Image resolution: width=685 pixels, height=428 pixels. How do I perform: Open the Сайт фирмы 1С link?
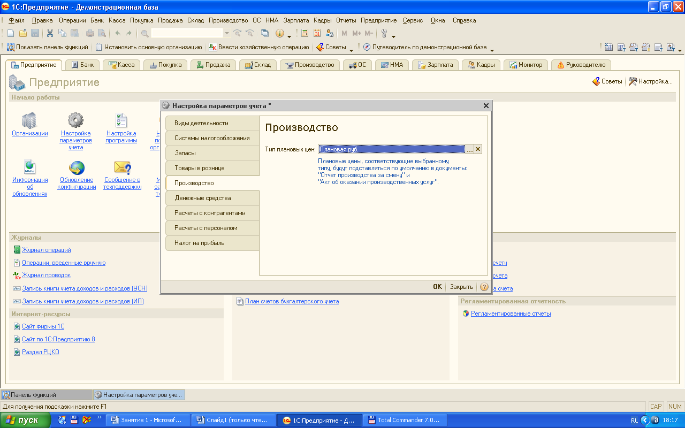click(x=43, y=326)
